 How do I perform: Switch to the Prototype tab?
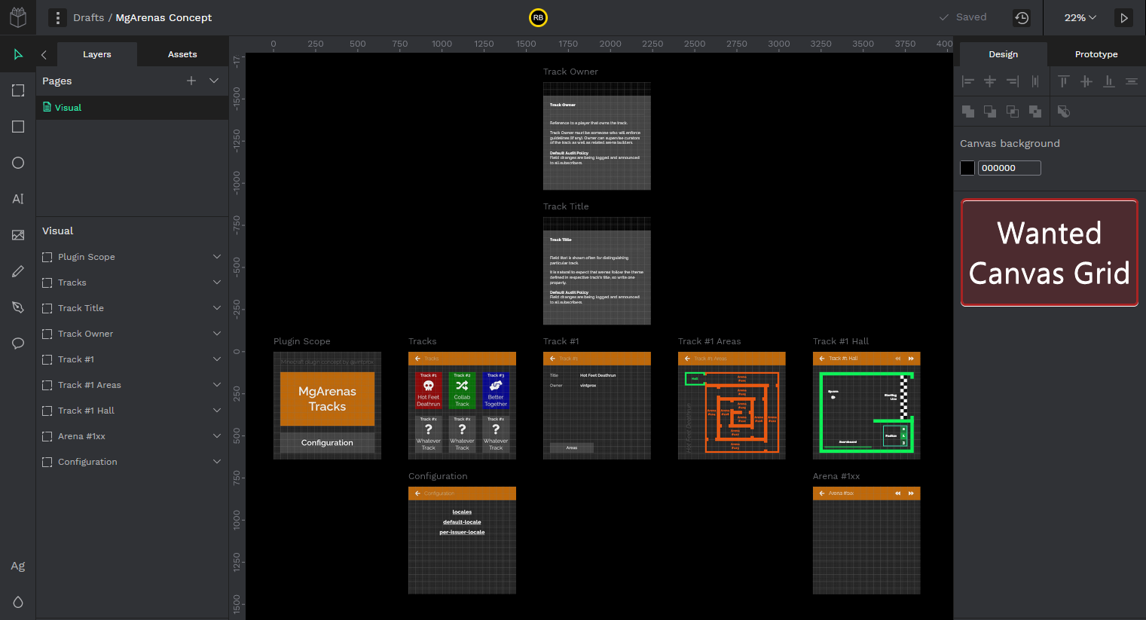(x=1096, y=53)
